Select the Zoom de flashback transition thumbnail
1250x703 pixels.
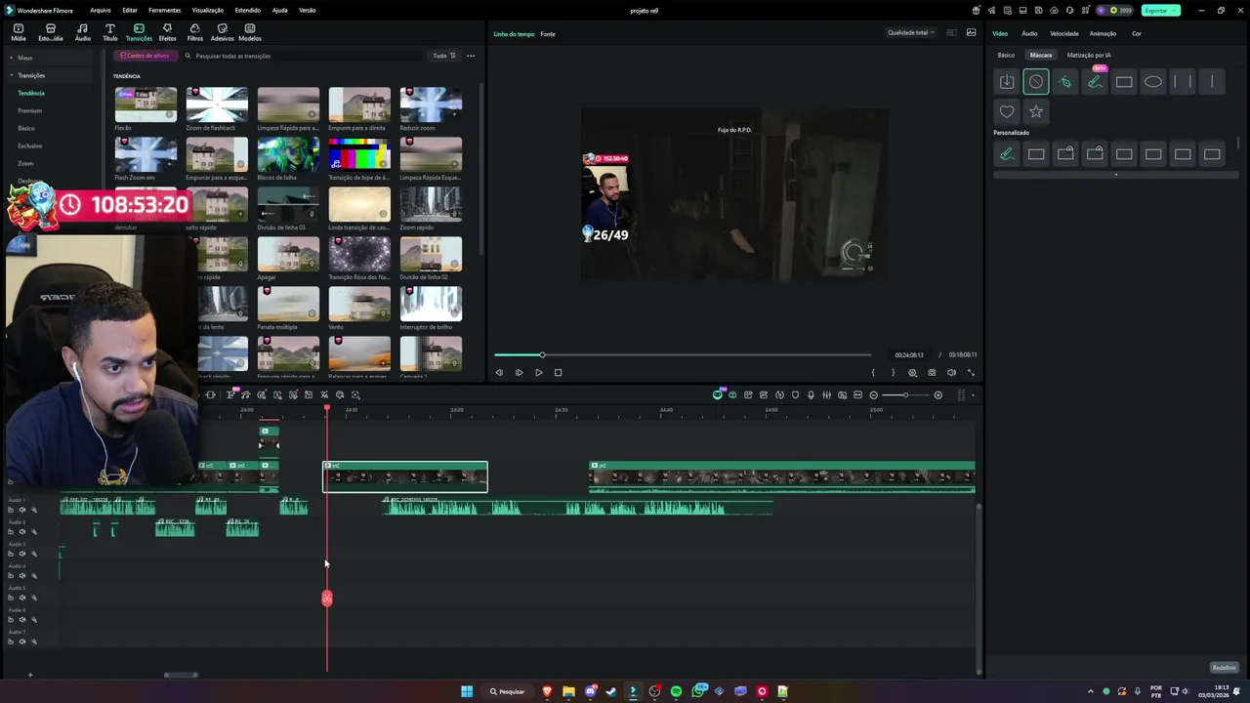(217, 104)
